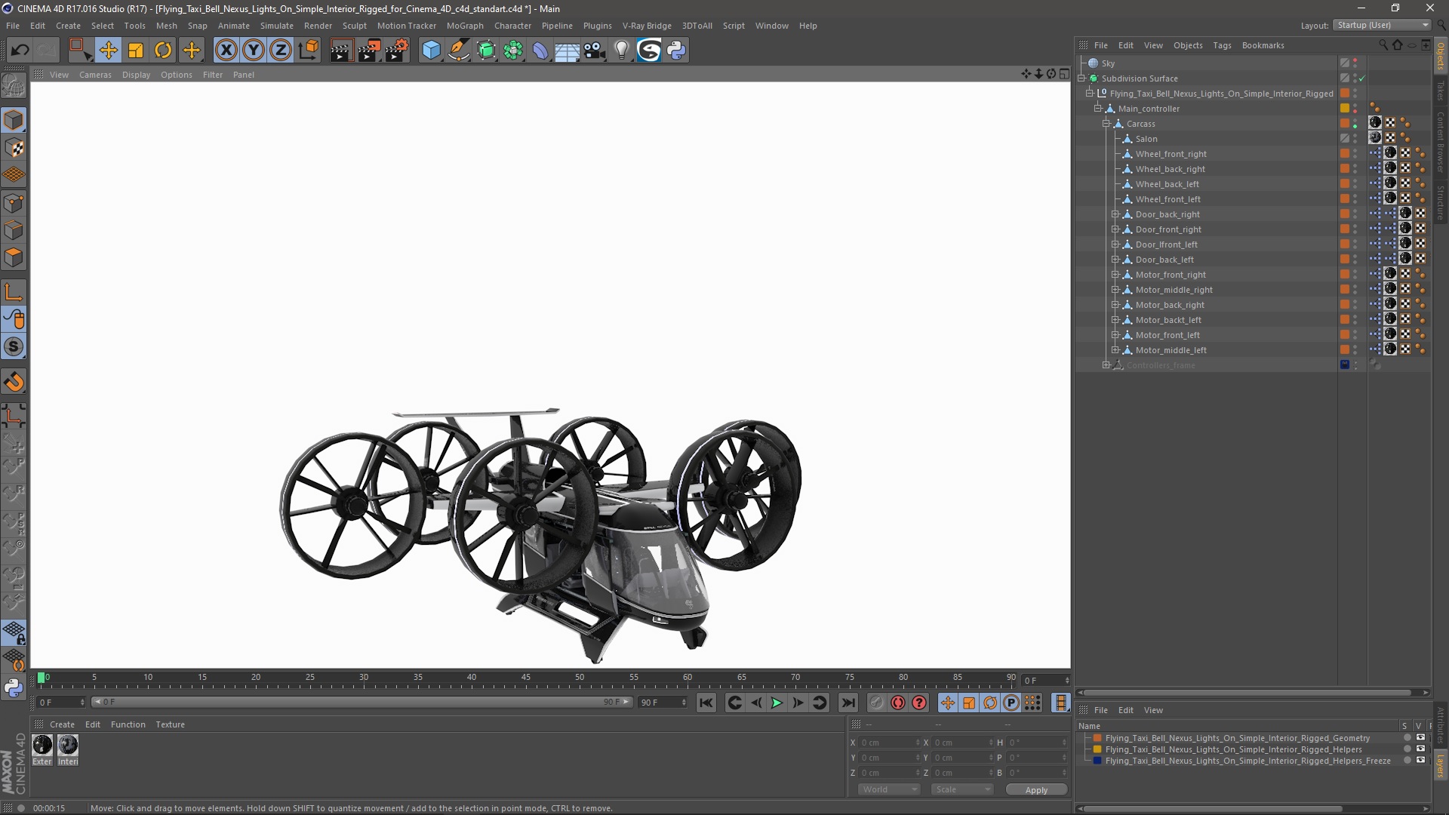Click the green Subdivision generator icon
This screenshot has height=815, width=1449.
pyautogui.click(x=486, y=51)
